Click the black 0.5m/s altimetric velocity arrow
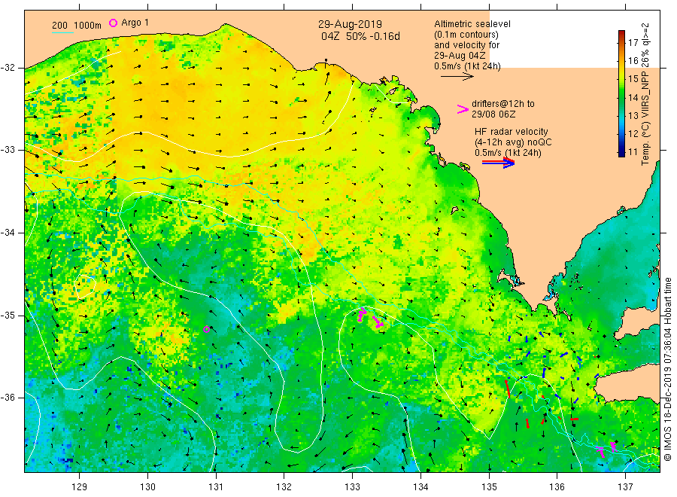677x497 pixels. [x=457, y=77]
